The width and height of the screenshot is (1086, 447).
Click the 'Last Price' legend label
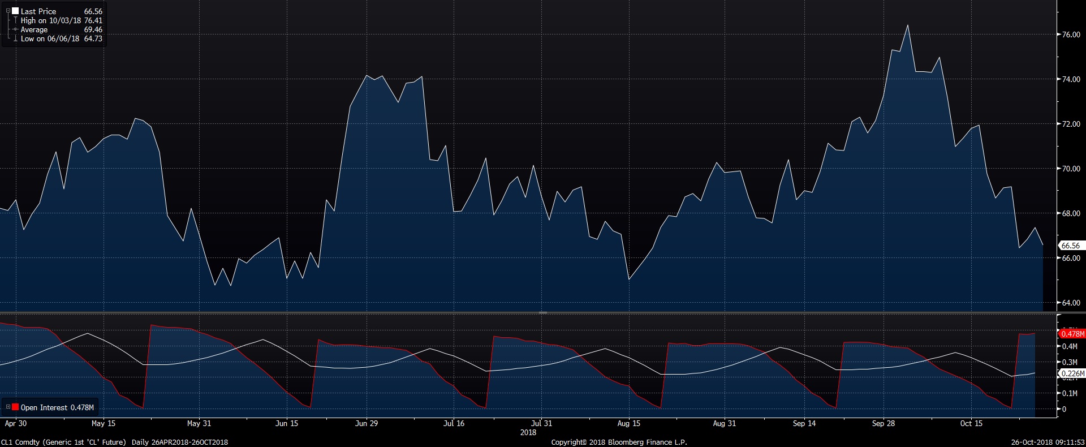(x=38, y=11)
